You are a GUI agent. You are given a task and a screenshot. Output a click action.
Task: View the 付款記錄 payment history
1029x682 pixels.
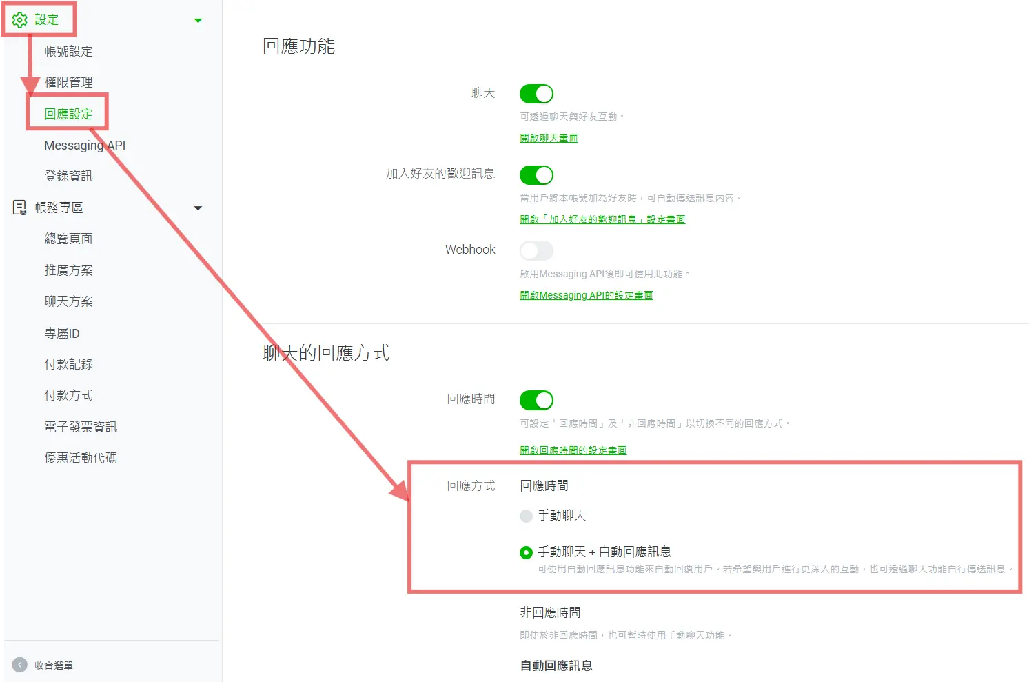[x=68, y=364]
